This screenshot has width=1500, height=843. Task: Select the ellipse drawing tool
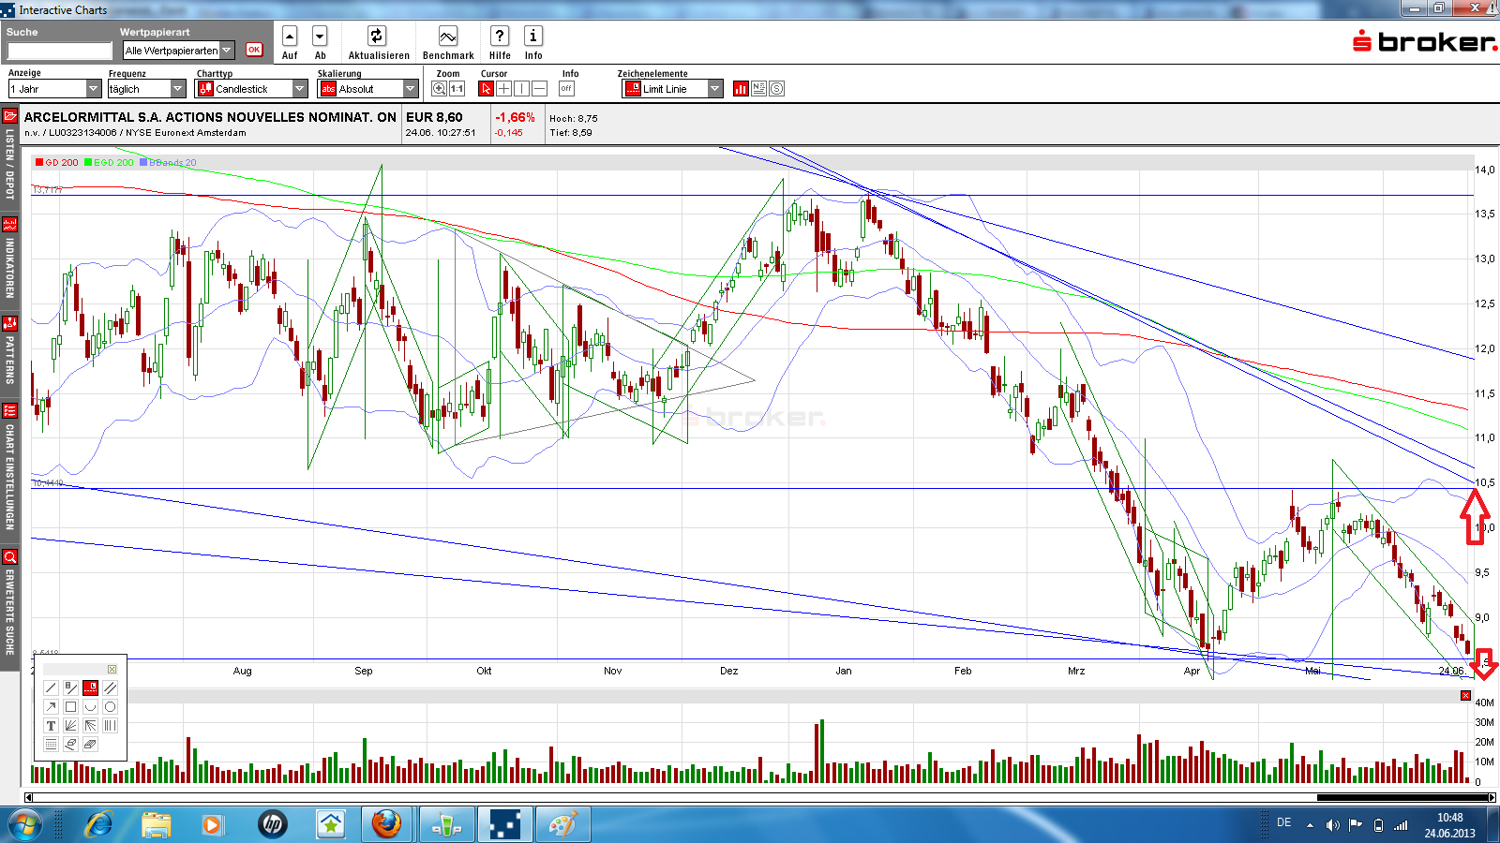(x=110, y=706)
